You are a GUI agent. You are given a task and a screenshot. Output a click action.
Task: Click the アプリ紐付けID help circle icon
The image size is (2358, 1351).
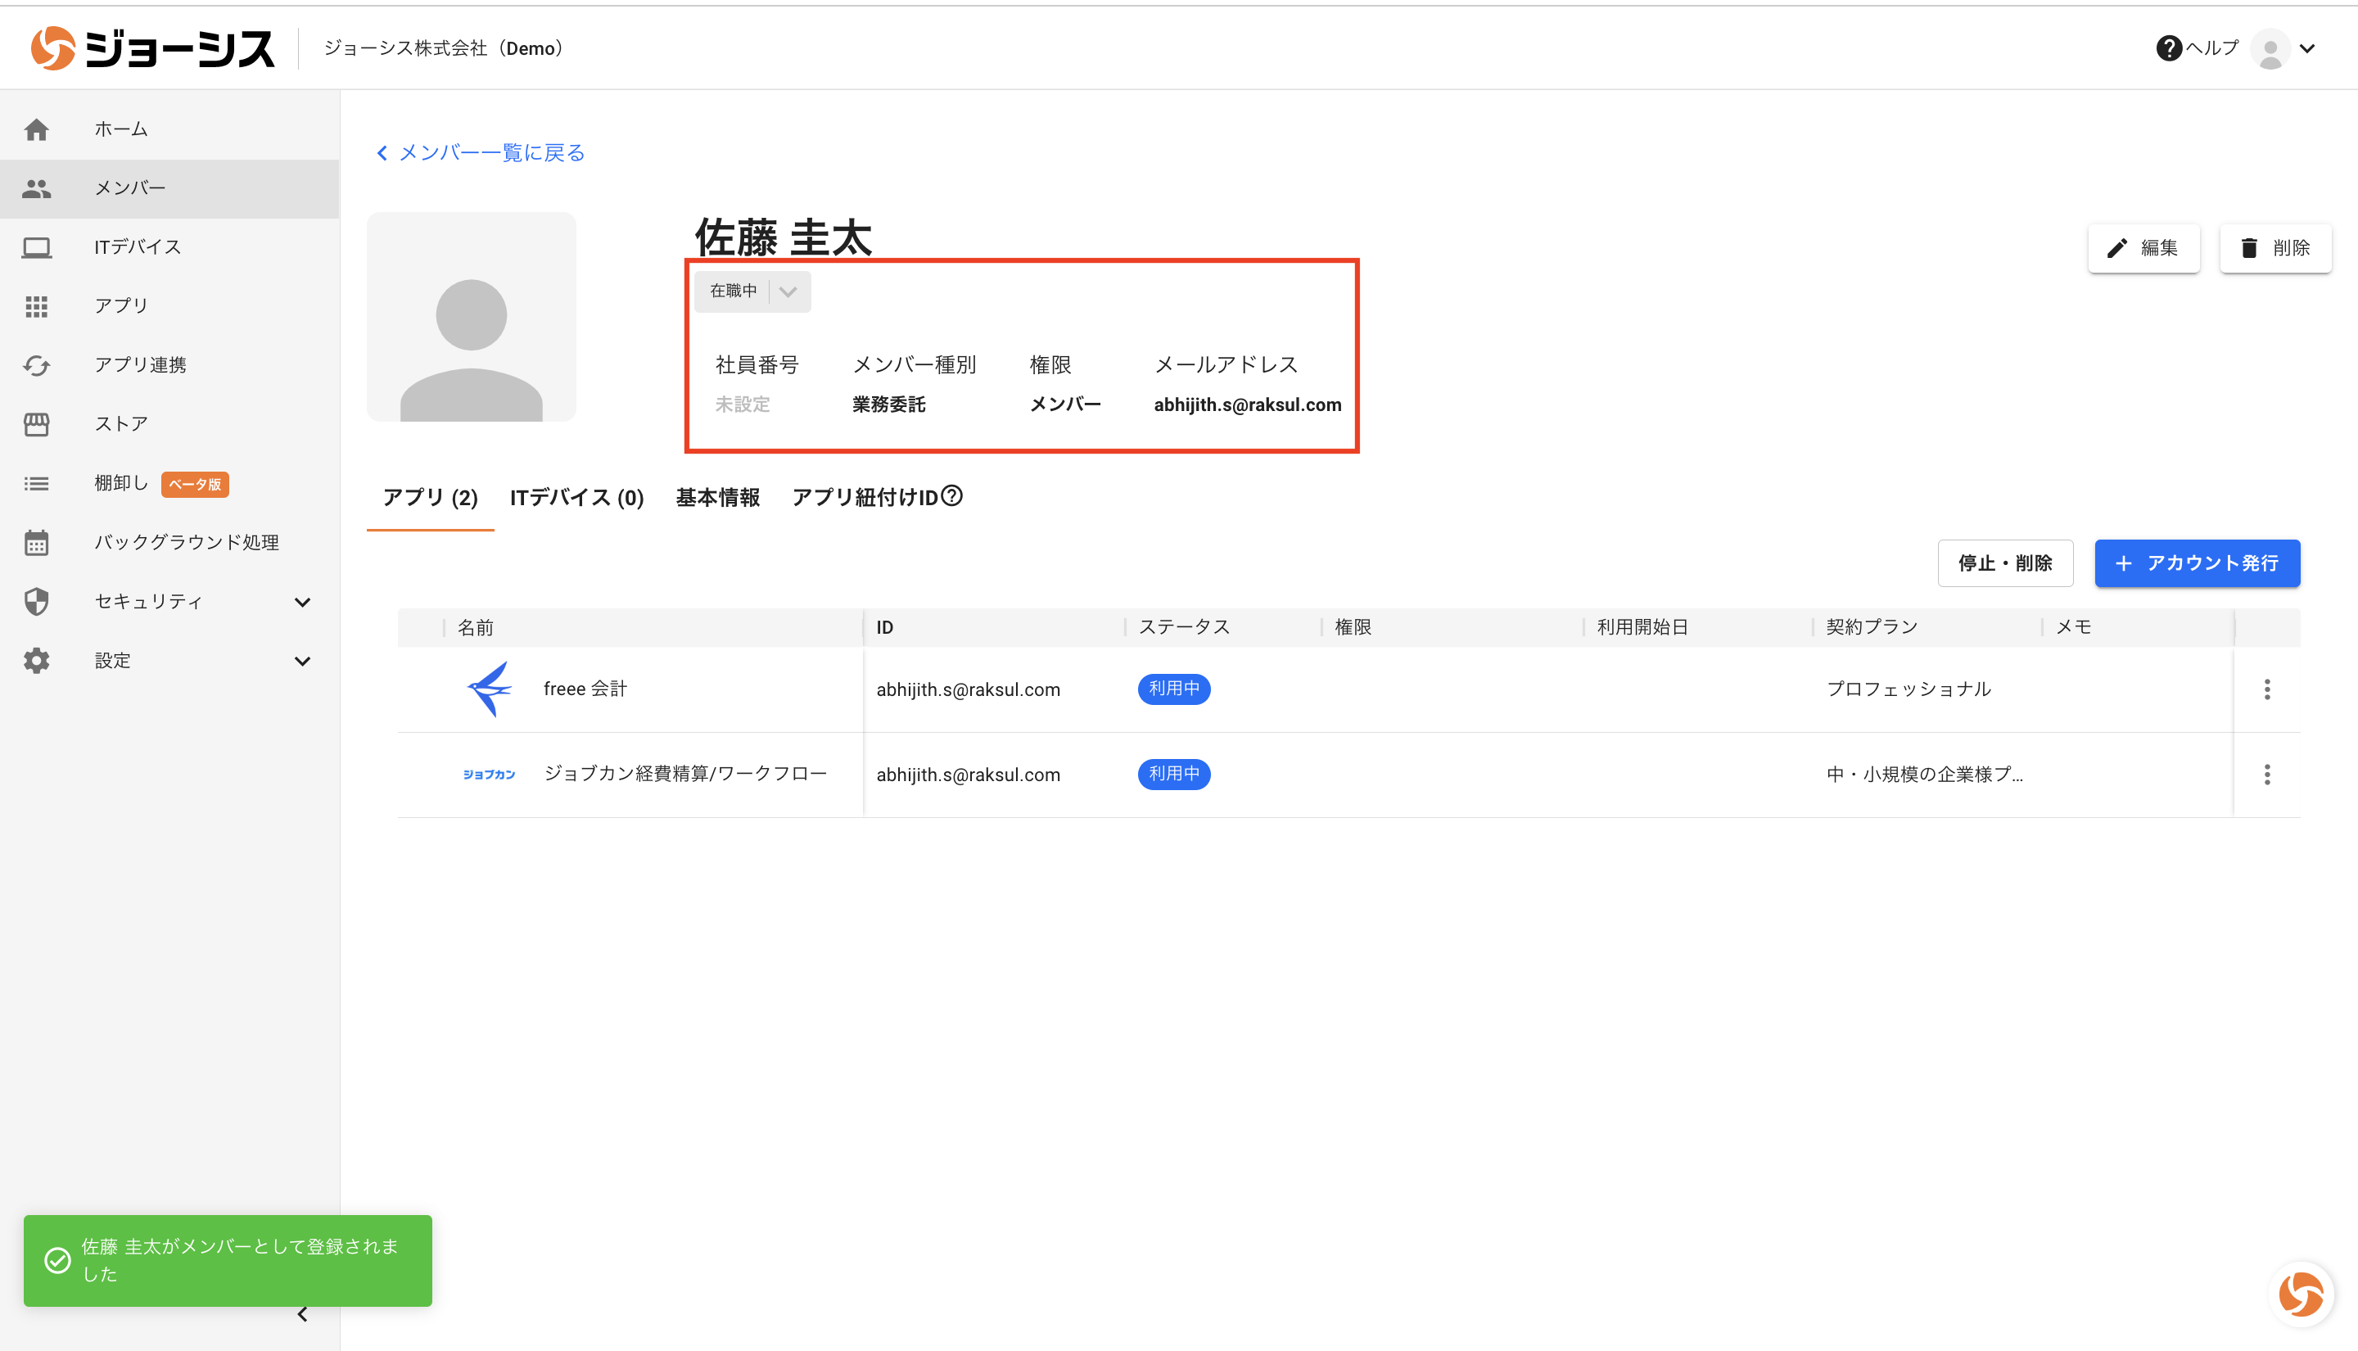click(x=951, y=496)
